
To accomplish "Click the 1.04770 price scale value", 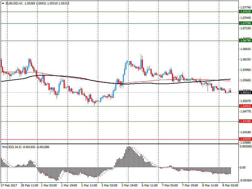I will point(245,112).
